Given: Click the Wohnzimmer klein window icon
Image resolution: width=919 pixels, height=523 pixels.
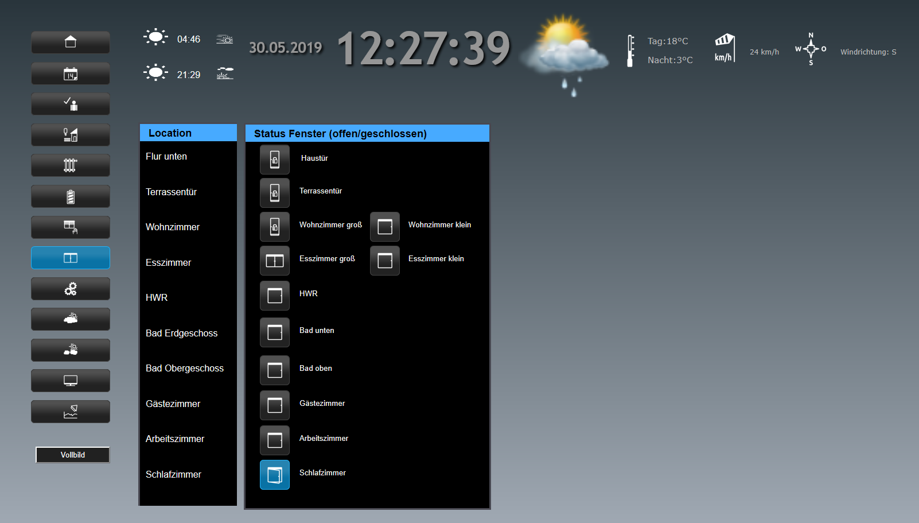Looking at the screenshot, I should click(385, 226).
